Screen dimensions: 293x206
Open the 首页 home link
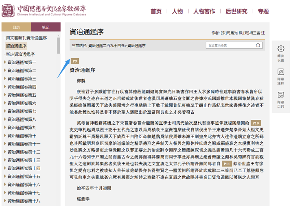click(156, 11)
